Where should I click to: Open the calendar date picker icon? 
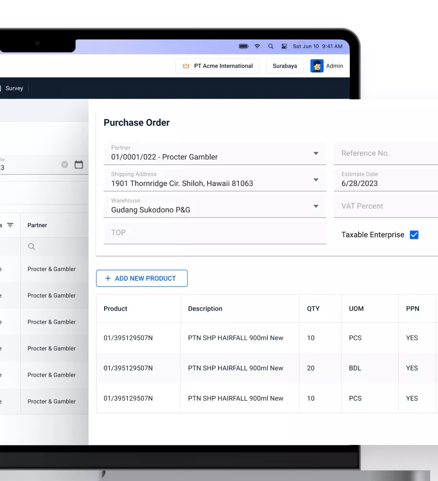coord(79,165)
